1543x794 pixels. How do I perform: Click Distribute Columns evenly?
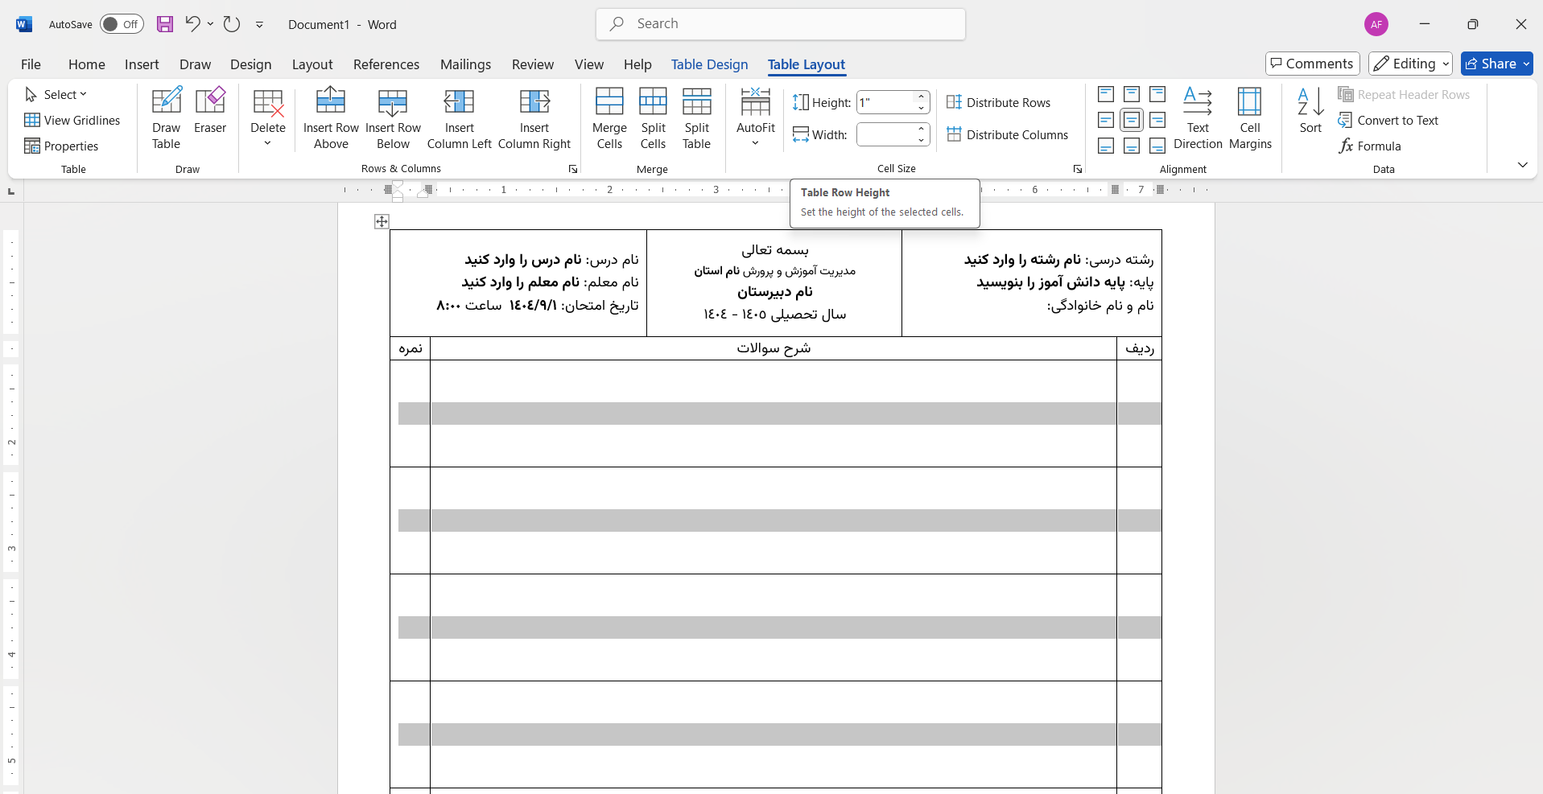(1008, 134)
